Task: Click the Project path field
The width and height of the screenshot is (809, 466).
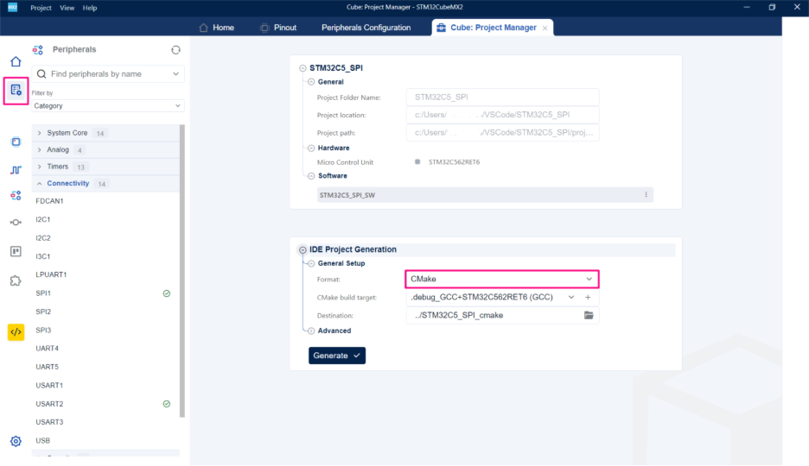Action: click(502, 133)
